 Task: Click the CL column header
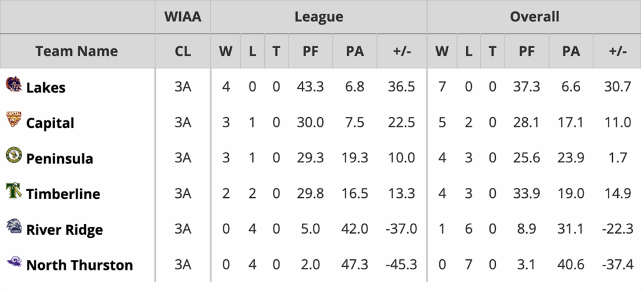click(183, 51)
